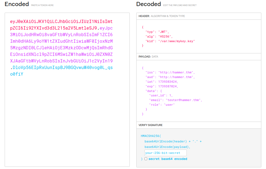Screen dimensions: 266x169
Task: Click the blue signature part of the token
Action: (61, 71)
